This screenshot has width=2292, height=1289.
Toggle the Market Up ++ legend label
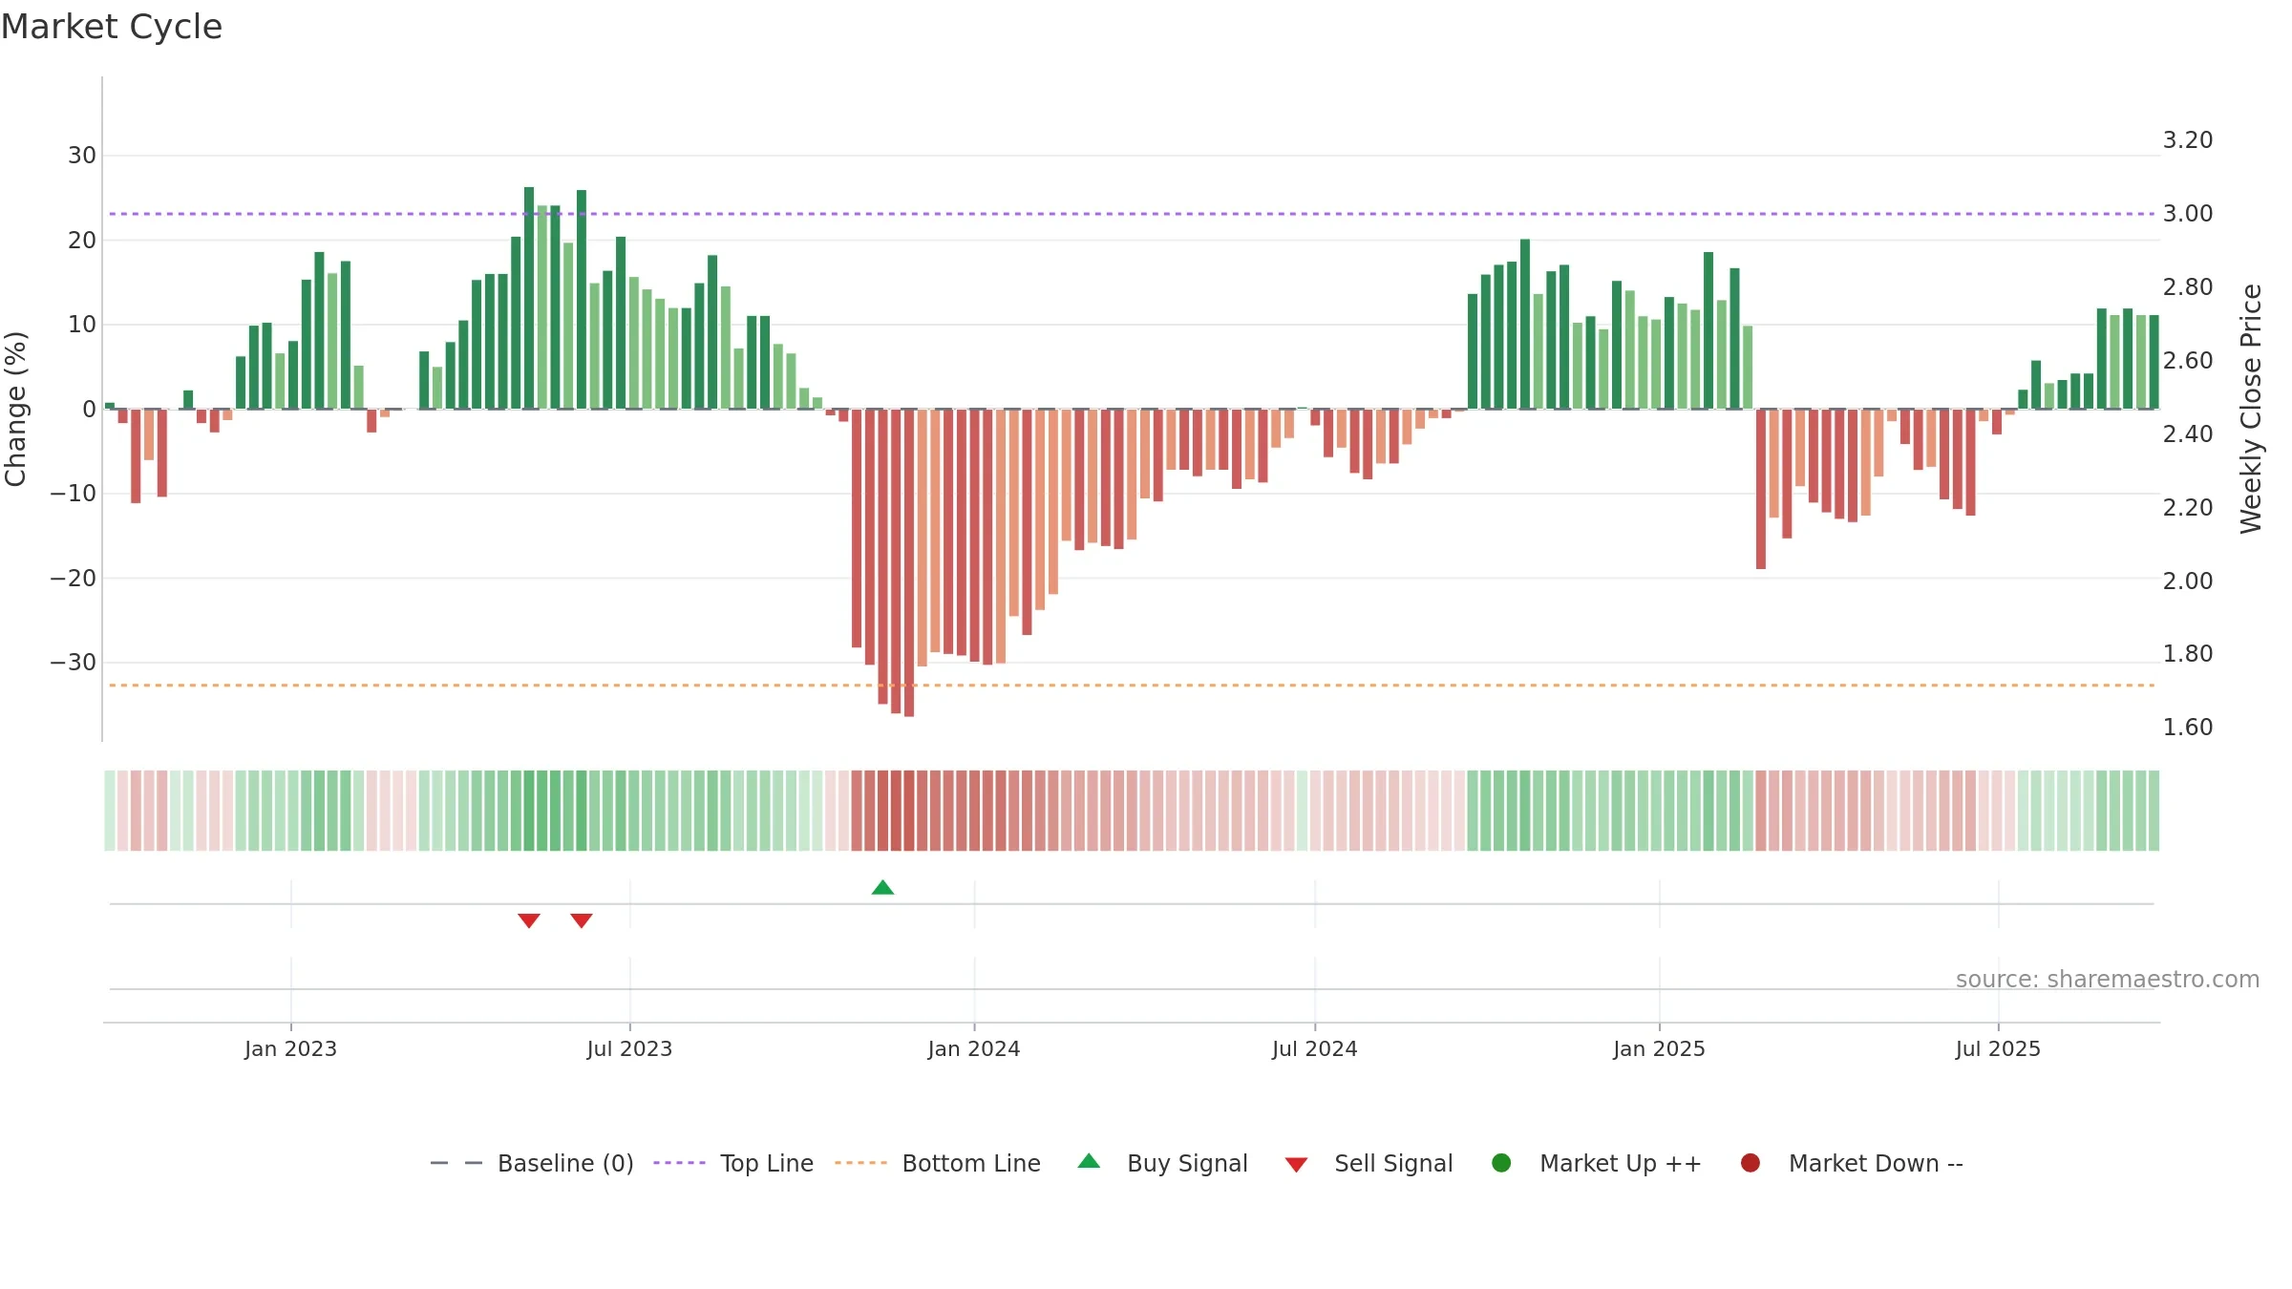tap(1621, 1164)
